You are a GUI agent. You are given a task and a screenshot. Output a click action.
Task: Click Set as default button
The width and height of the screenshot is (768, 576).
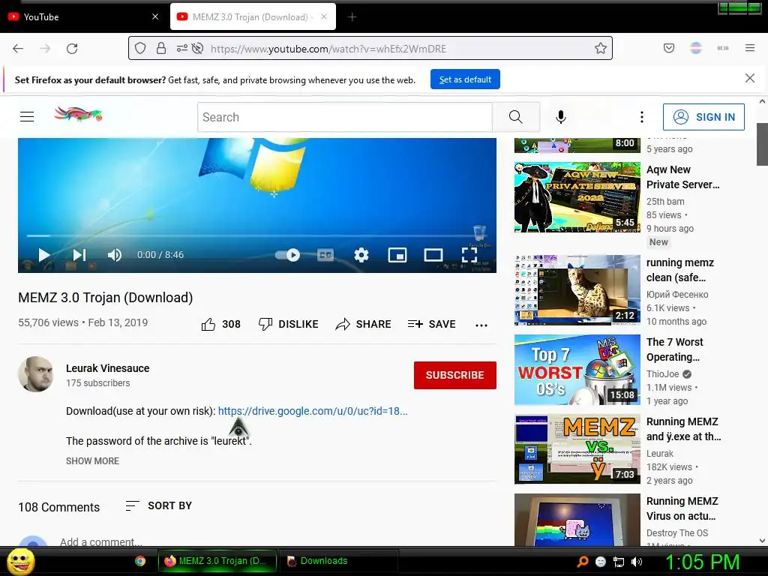pos(465,79)
